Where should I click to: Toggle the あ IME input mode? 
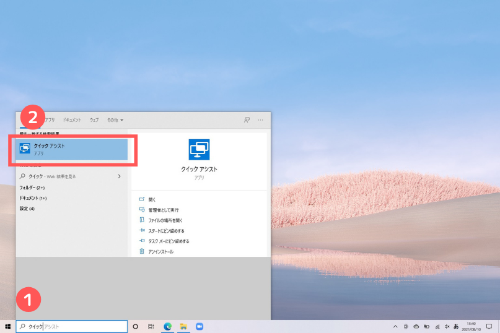click(x=456, y=327)
